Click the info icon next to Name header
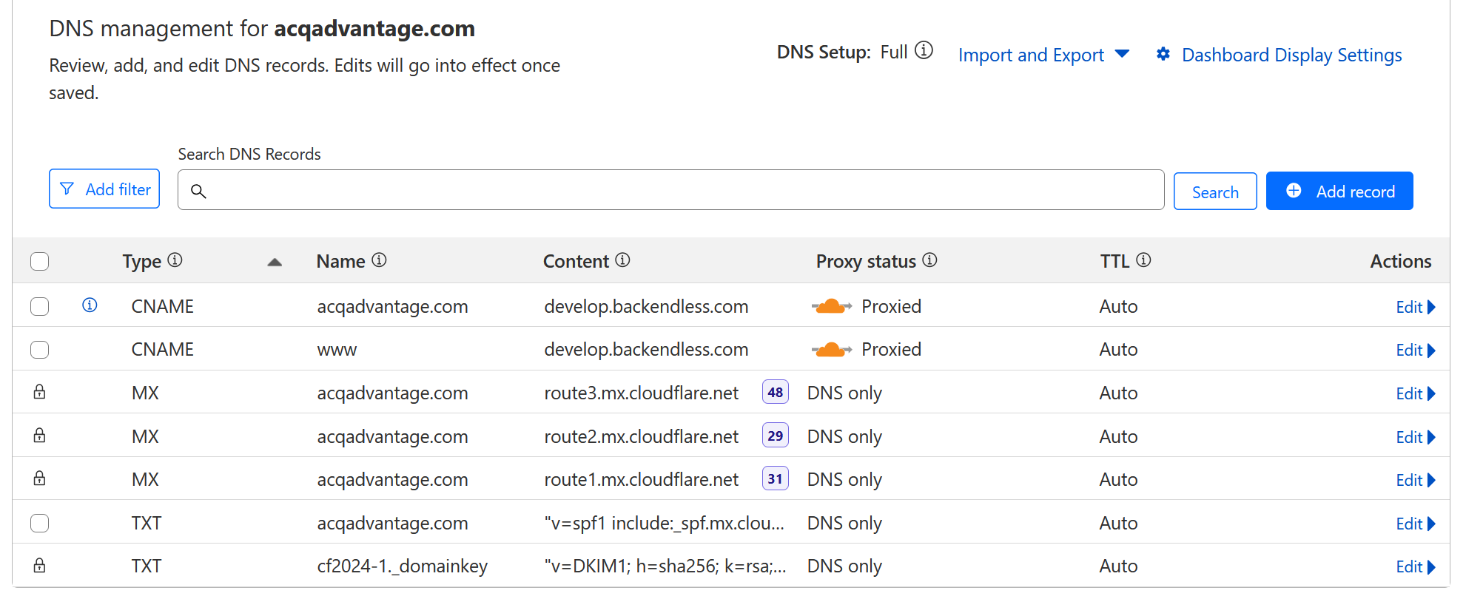The height and width of the screenshot is (599, 1466). [379, 260]
